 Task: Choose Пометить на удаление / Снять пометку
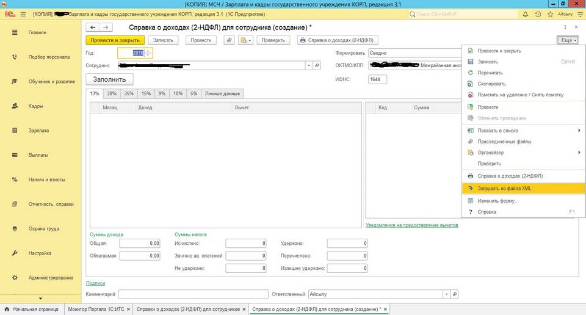click(x=524, y=95)
